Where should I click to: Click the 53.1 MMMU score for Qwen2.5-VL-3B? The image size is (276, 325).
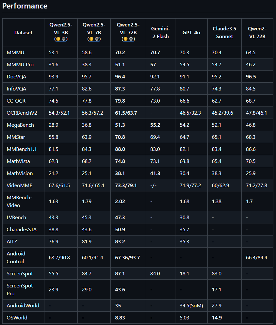(x=54, y=53)
